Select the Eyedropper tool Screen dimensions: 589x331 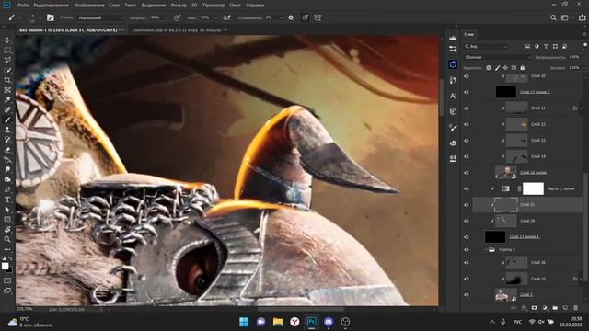coord(7,100)
